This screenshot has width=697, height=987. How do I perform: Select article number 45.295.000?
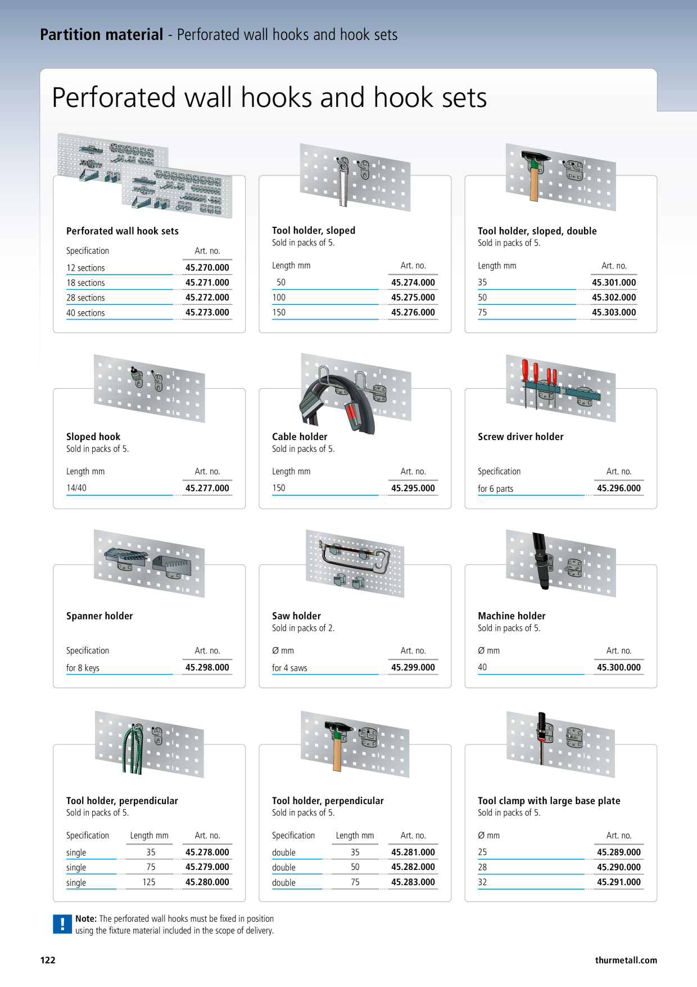(413, 488)
